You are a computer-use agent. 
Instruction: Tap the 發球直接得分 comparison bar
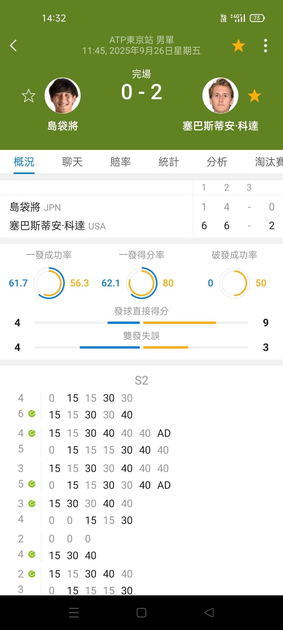click(141, 323)
